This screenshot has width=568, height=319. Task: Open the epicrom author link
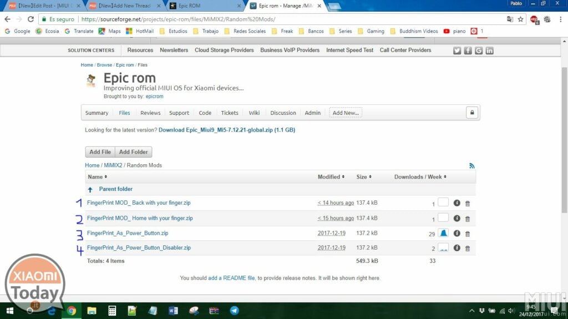click(154, 97)
